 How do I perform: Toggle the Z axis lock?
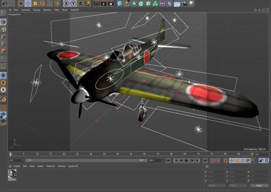click(x=80, y=3)
